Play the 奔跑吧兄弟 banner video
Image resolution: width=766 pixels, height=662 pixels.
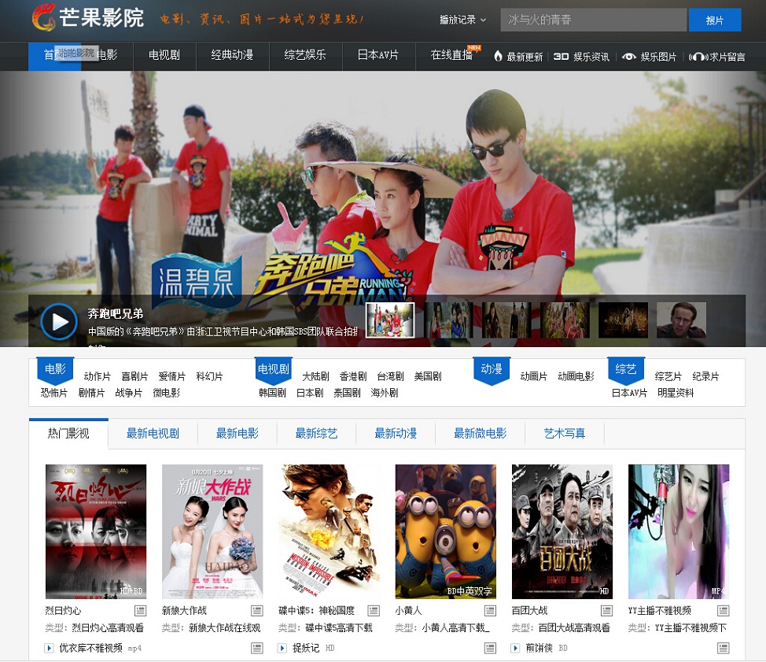pos(59,322)
